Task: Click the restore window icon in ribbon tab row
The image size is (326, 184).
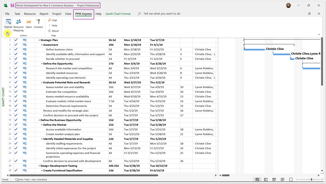Action: 309,14
